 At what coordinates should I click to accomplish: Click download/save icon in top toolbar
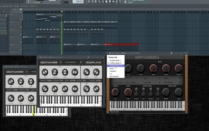pyautogui.click(x=125, y=2)
